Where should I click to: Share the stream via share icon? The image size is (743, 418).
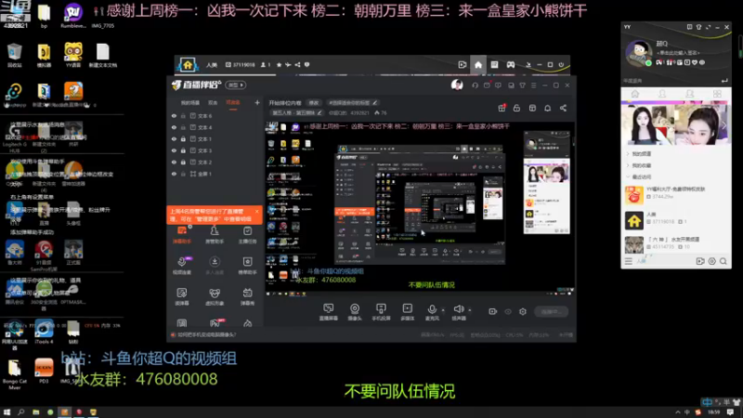tap(563, 108)
